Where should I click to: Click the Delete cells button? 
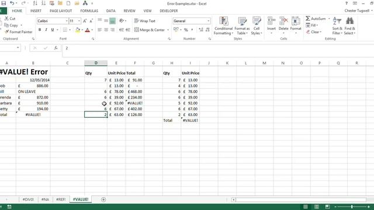[x=283, y=26]
